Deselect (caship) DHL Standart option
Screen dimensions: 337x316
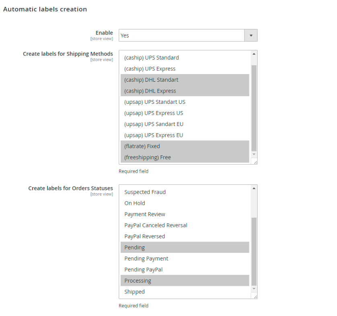pyautogui.click(x=151, y=80)
